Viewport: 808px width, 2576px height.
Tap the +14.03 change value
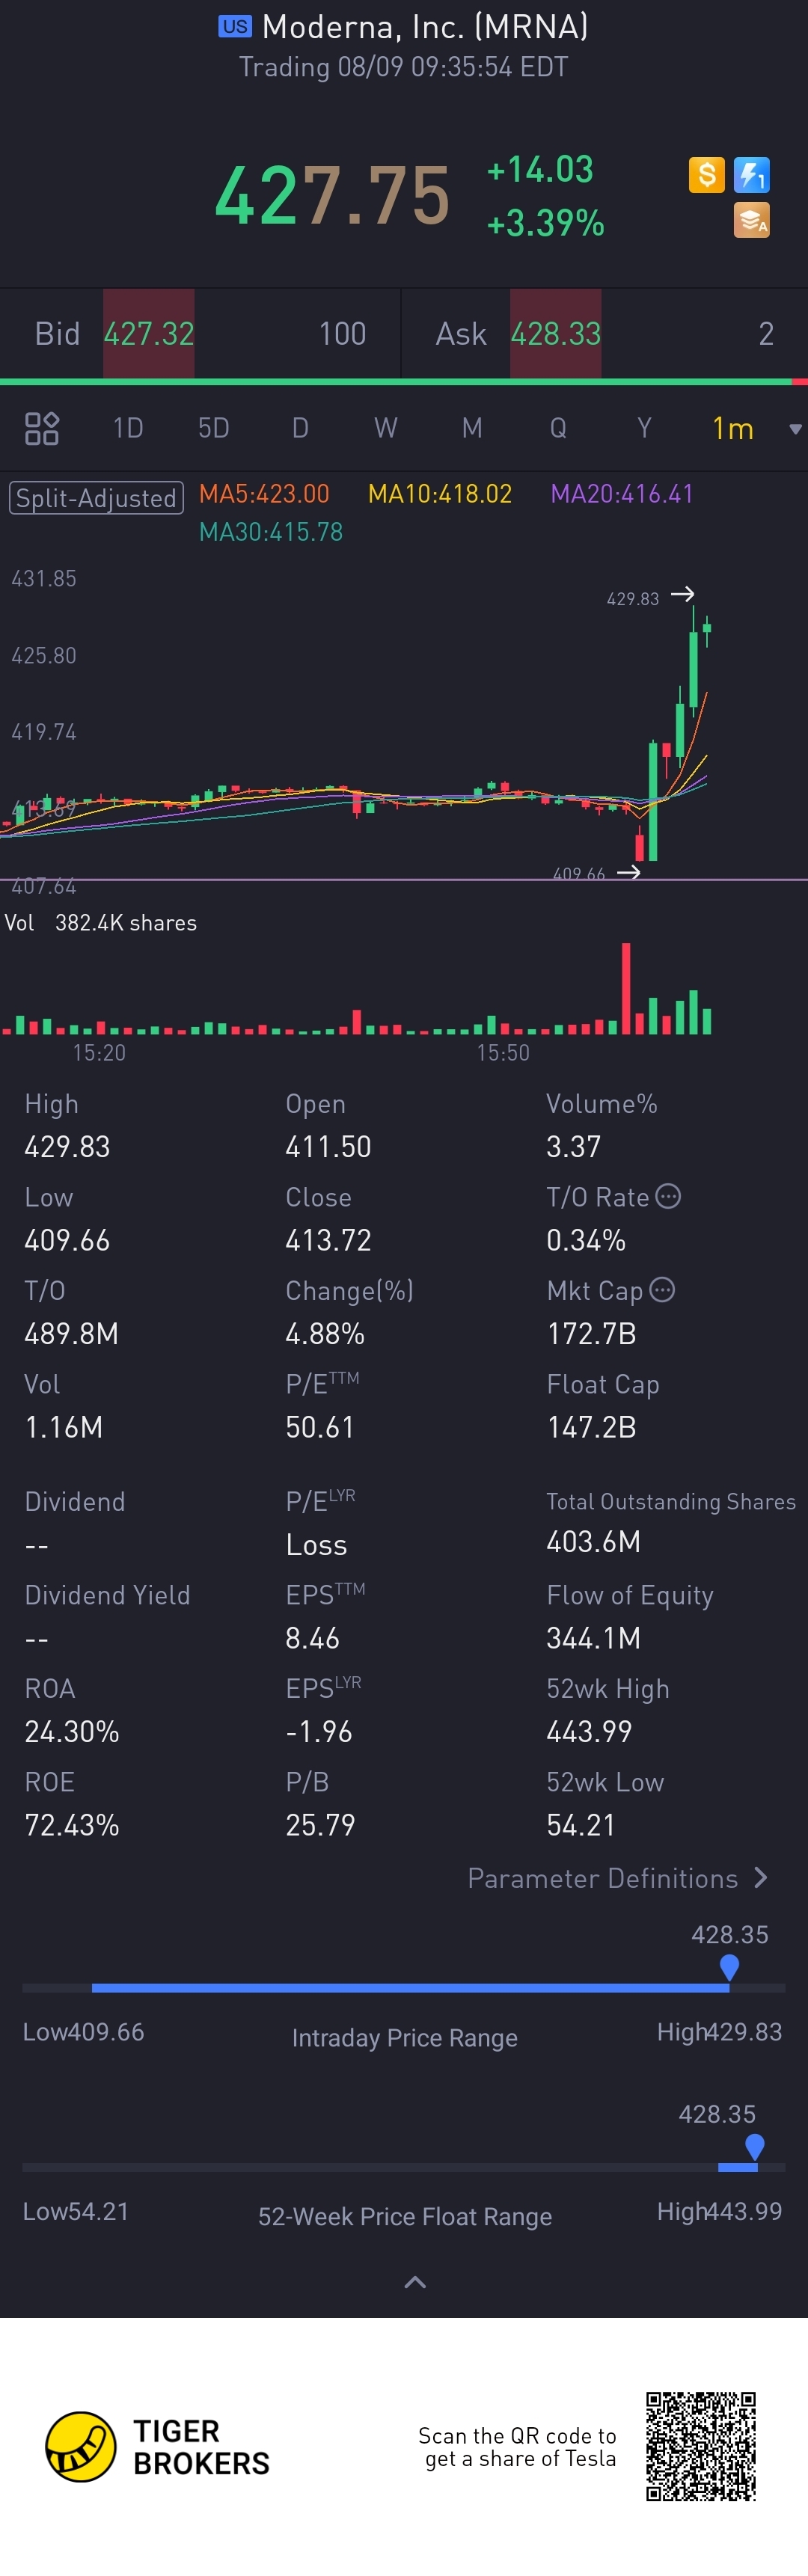tap(540, 169)
